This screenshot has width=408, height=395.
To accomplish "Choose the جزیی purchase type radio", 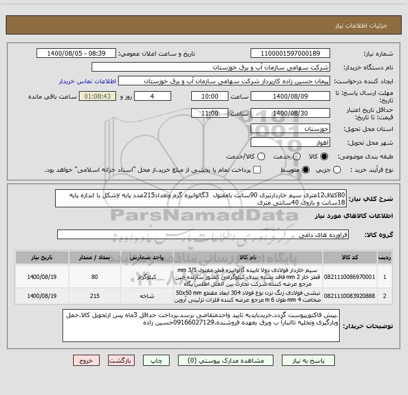I will coord(337,170).
